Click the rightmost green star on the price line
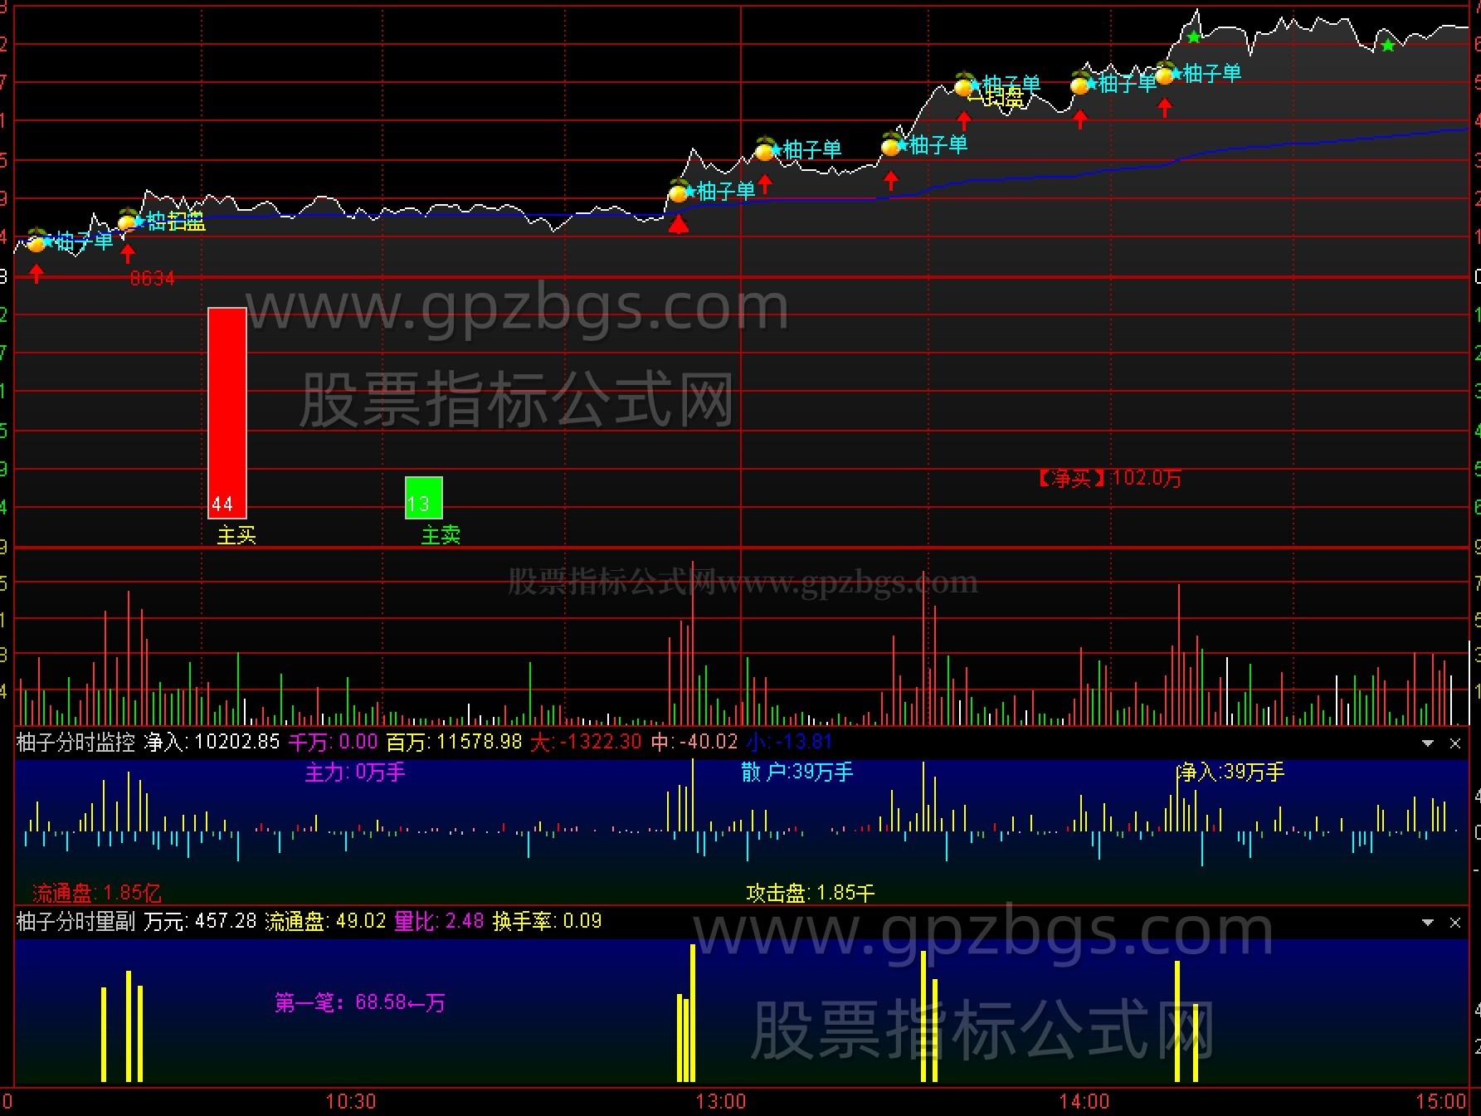Image resolution: width=1481 pixels, height=1116 pixels. pos(1388,45)
